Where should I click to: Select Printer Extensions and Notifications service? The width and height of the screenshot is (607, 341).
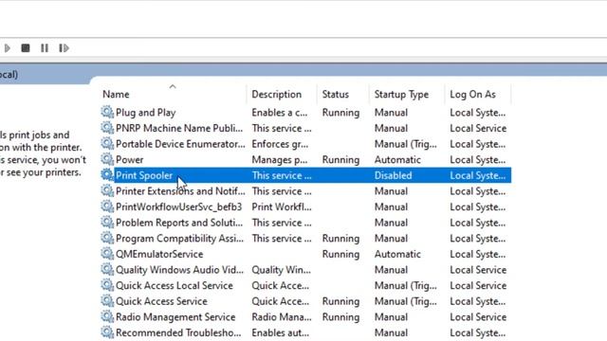point(180,191)
